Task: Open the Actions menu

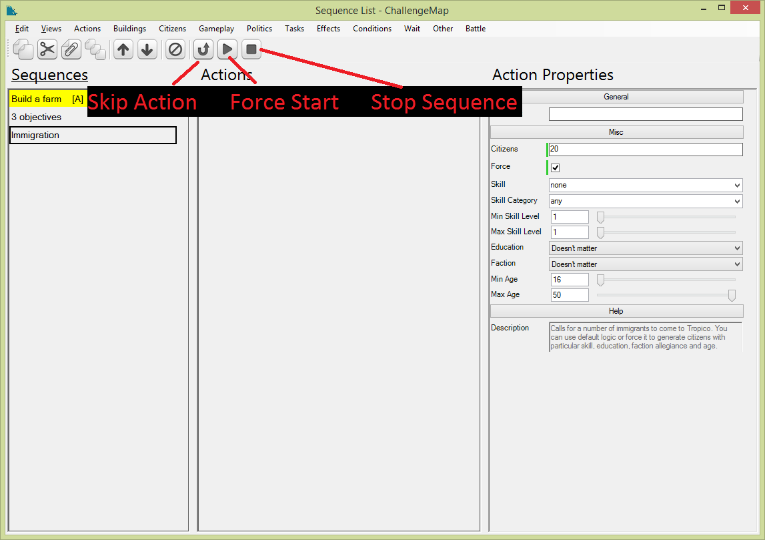Action: click(x=87, y=28)
